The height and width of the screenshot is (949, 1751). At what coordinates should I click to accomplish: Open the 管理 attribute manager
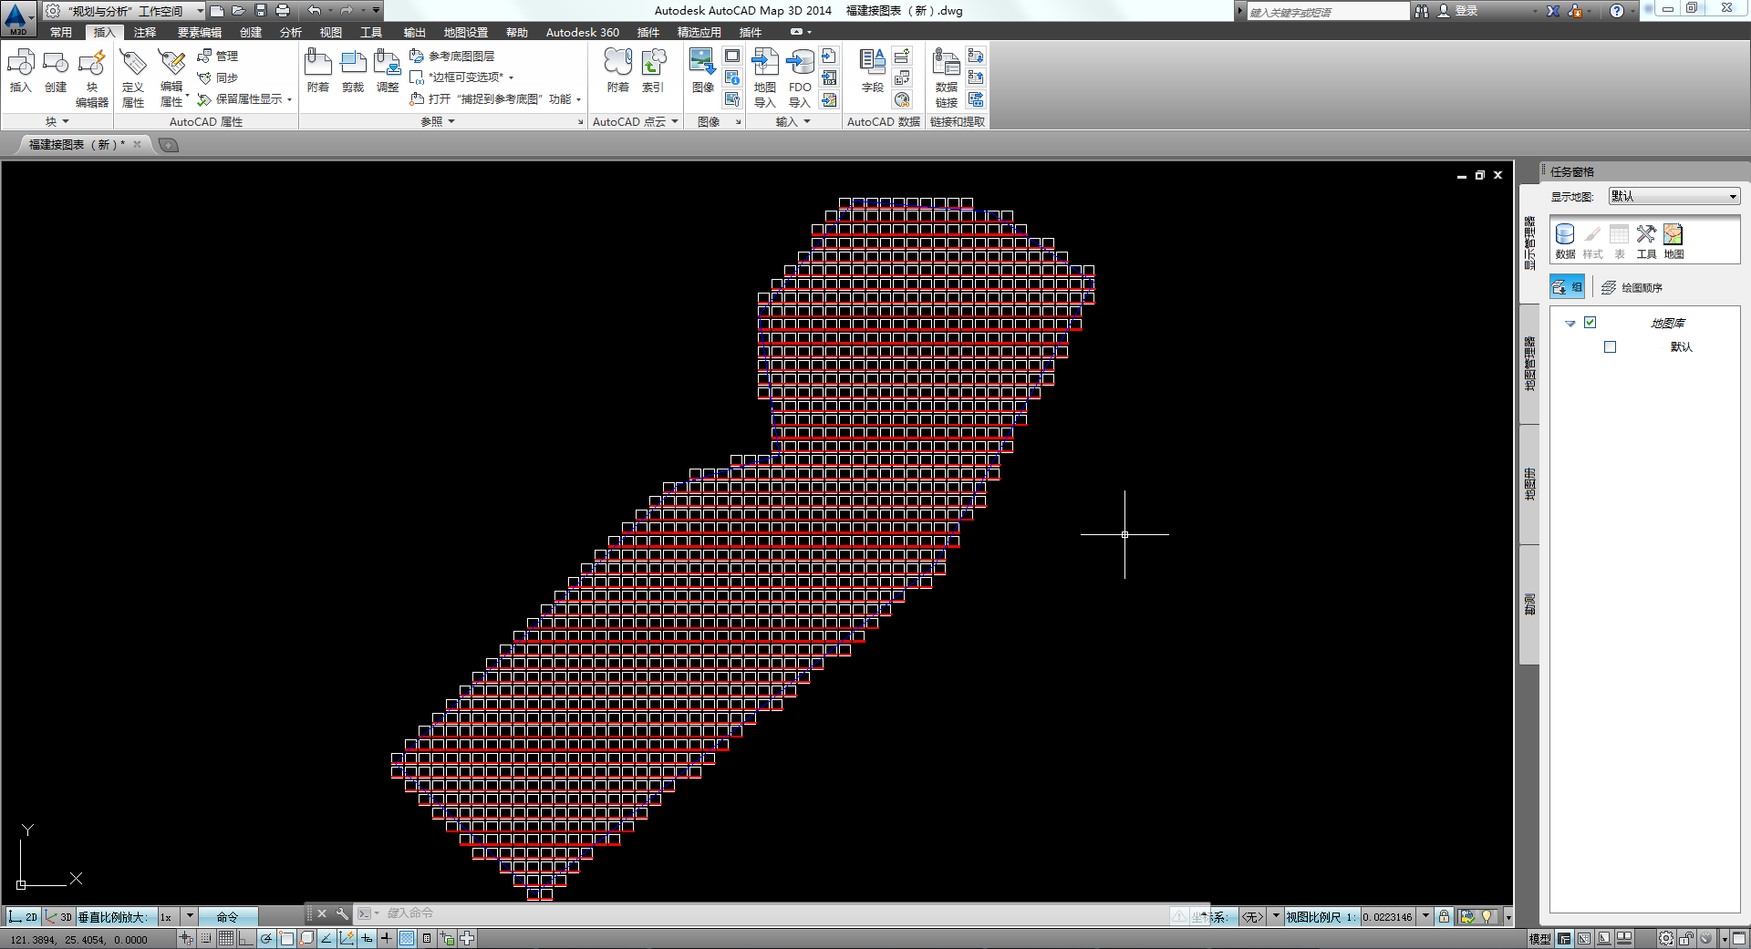click(x=217, y=56)
